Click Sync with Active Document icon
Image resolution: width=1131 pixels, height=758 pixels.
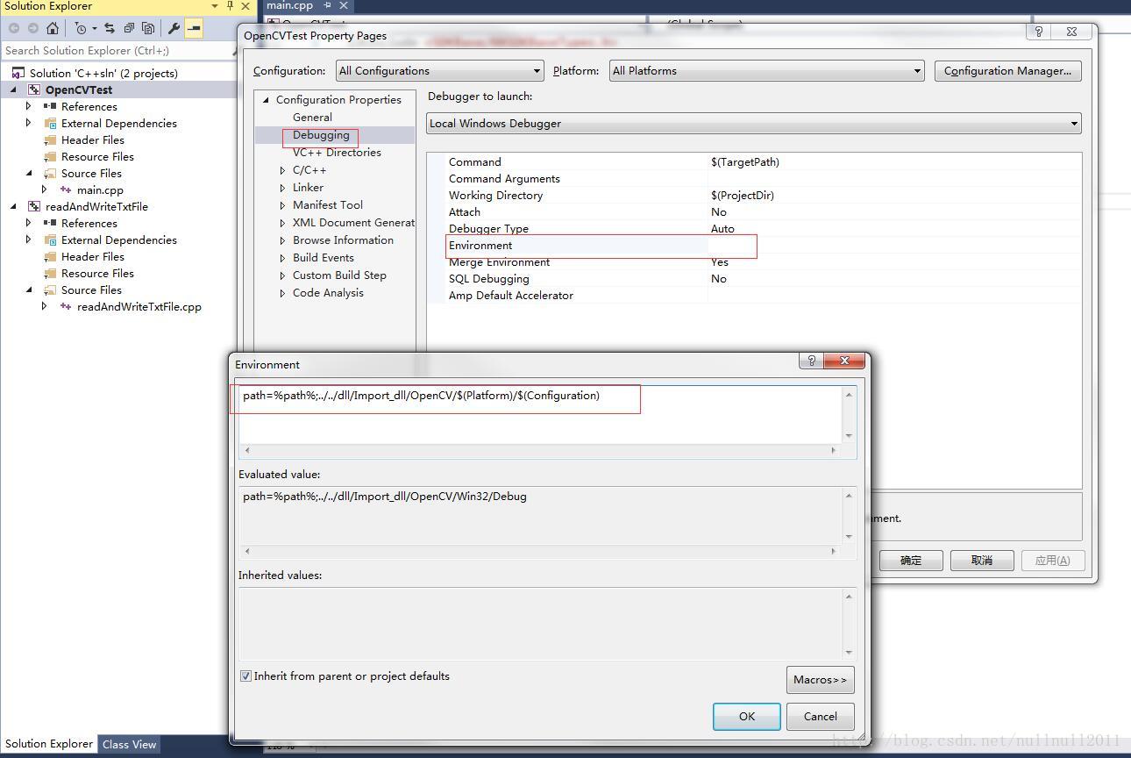coord(110,28)
